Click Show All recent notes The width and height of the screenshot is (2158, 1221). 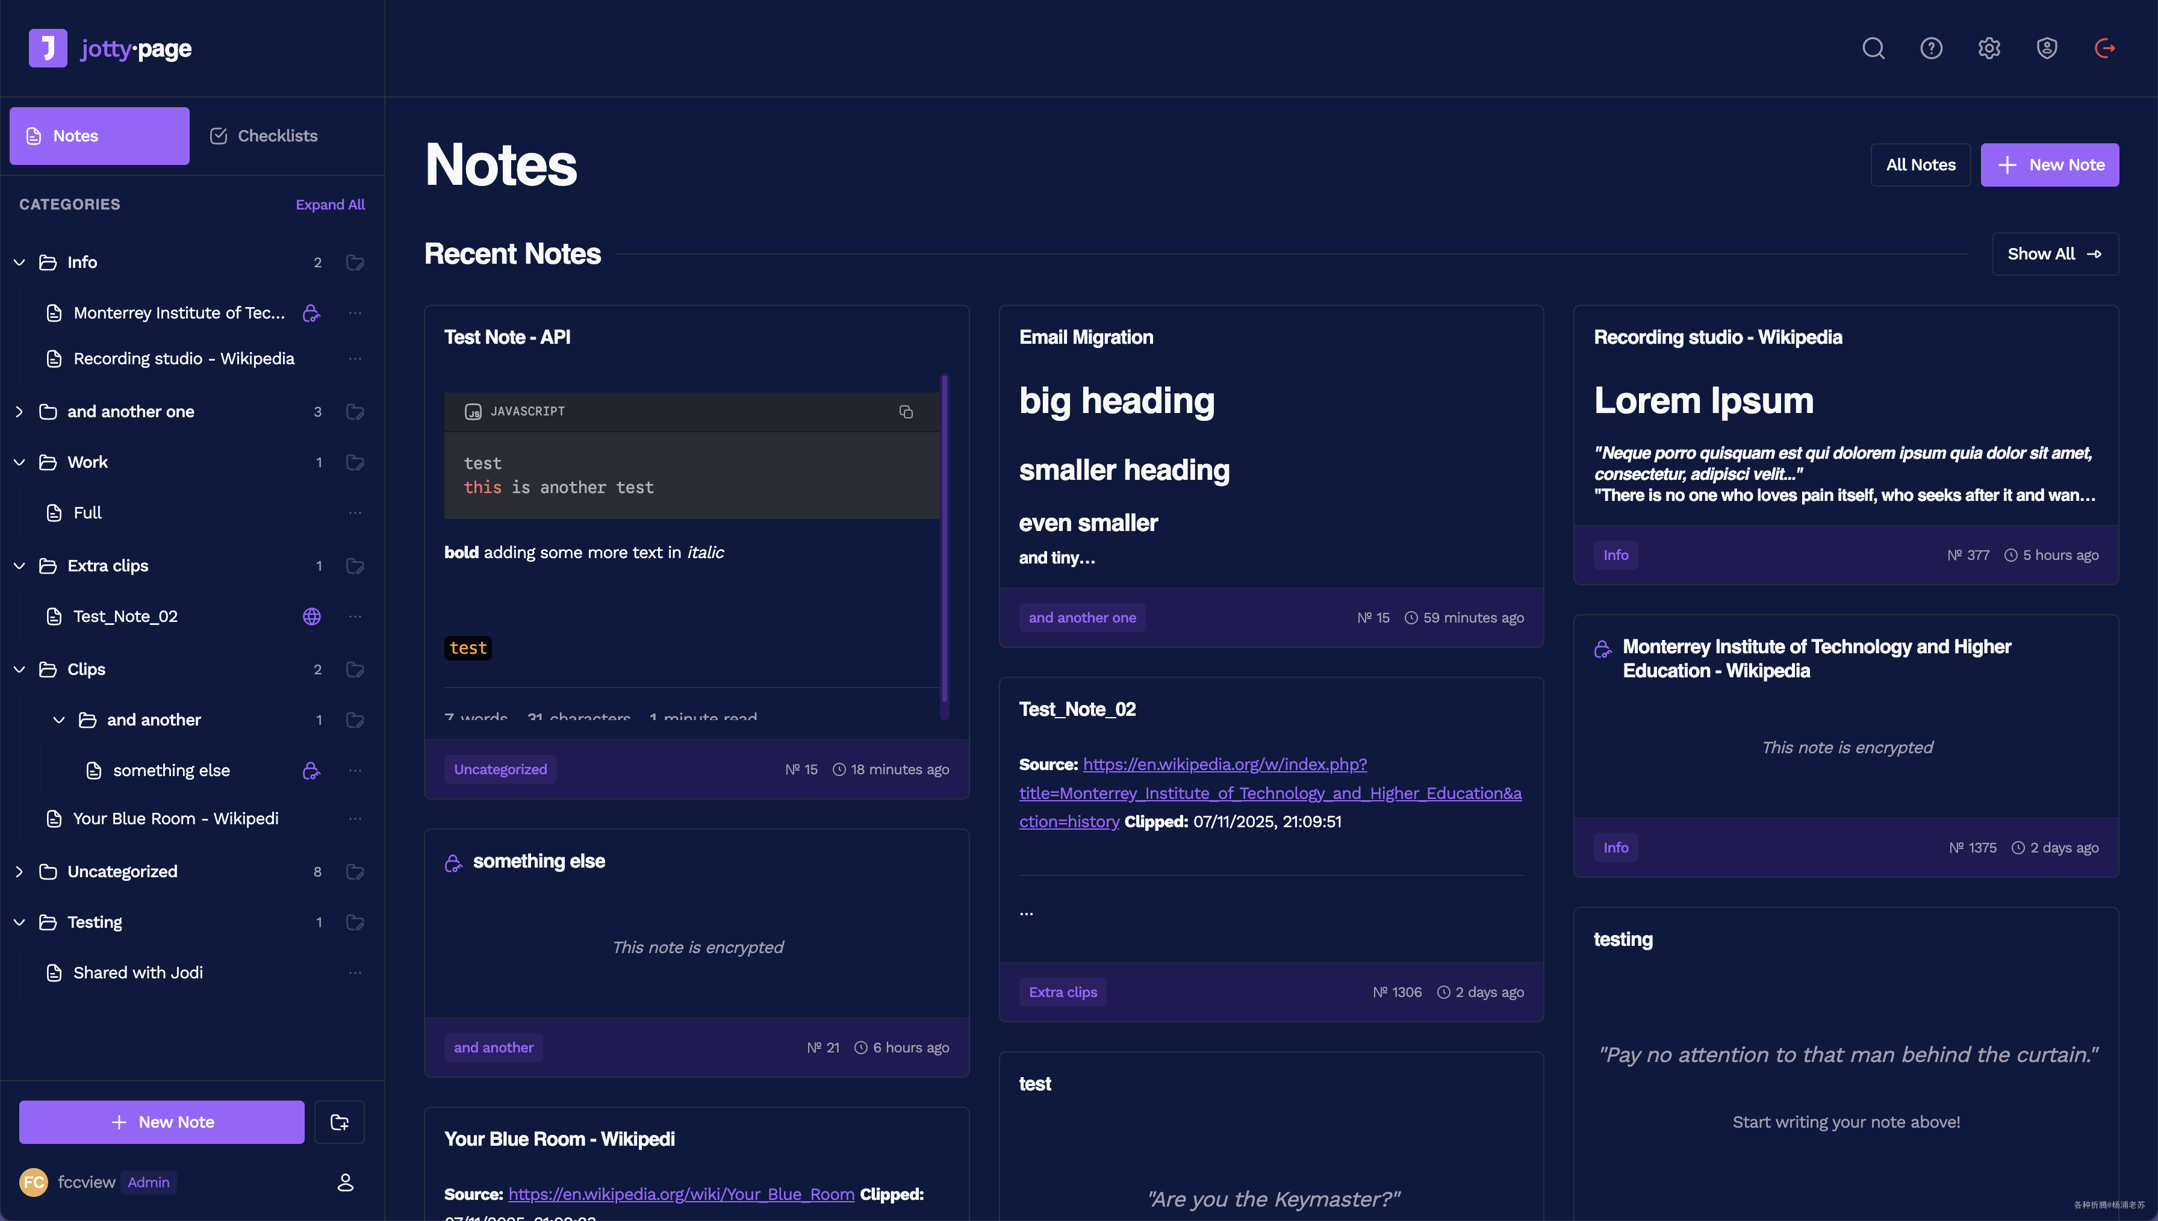(x=2054, y=254)
